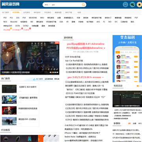Open the SFC category link
142x142 pixels.
pyautogui.click(x=116, y=22)
